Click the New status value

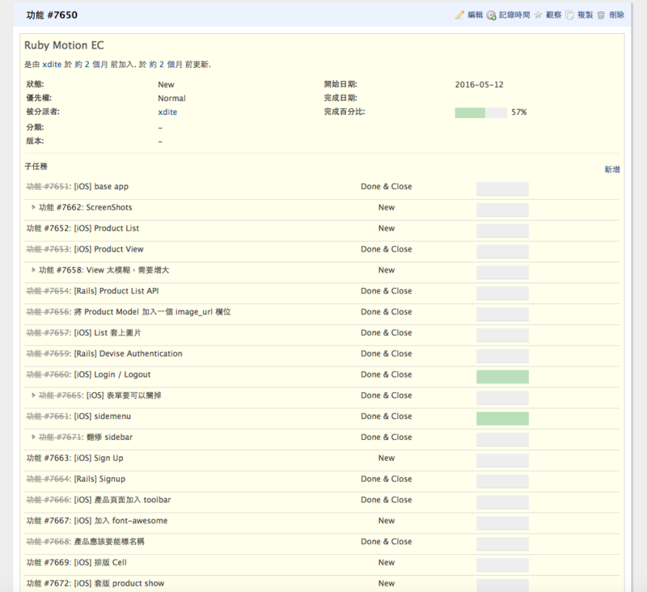tap(166, 85)
